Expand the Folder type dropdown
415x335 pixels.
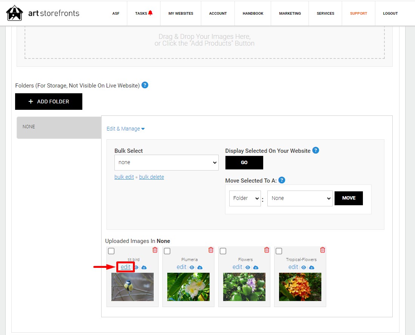[x=245, y=198]
